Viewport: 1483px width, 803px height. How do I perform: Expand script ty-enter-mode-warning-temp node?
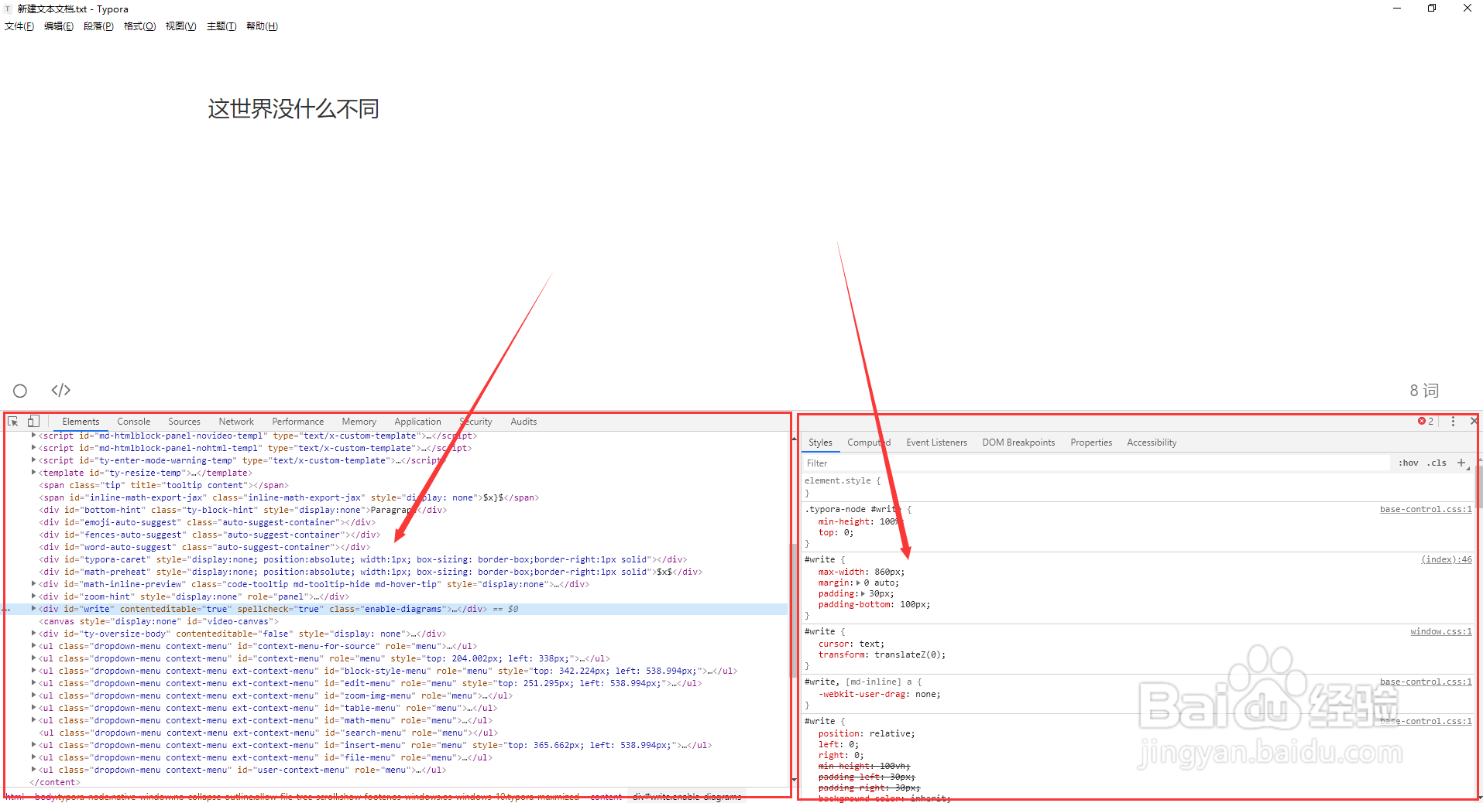click(x=33, y=460)
